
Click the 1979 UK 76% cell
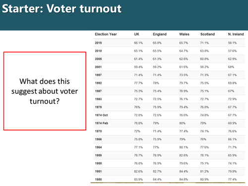(137, 107)
